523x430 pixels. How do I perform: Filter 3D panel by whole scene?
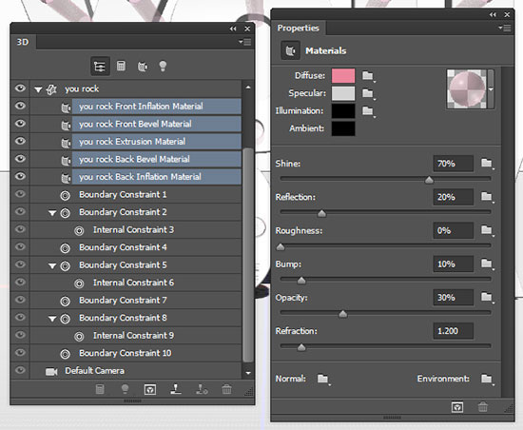[x=100, y=66]
